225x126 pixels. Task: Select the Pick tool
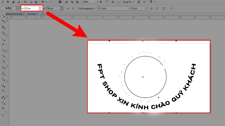click(3, 15)
